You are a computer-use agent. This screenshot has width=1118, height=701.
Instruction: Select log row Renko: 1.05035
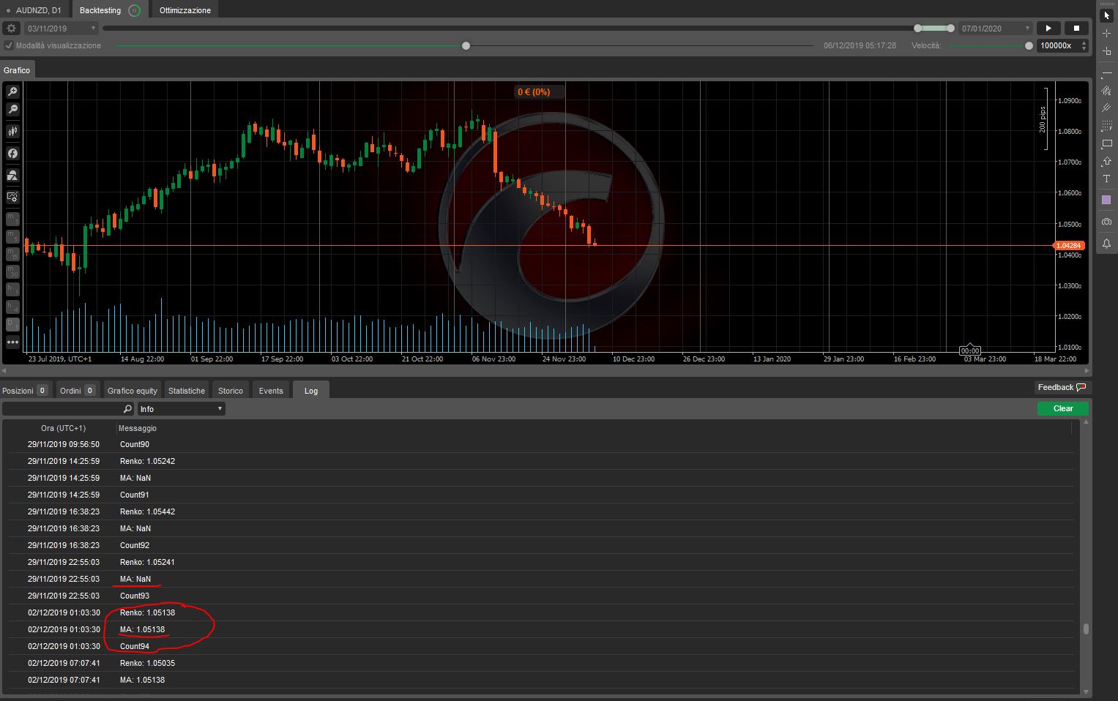click(541, 663)
